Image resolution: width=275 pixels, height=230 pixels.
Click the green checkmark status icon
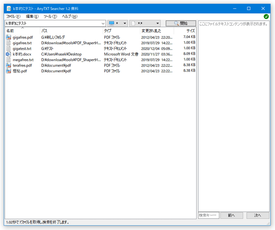point(266,16)
